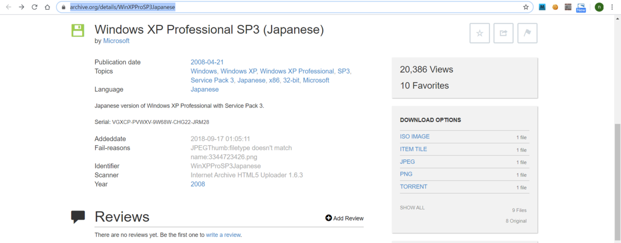Select the Japanese topic link
The width and height of the screenshot is (621, 243).
tap(251, 80)
